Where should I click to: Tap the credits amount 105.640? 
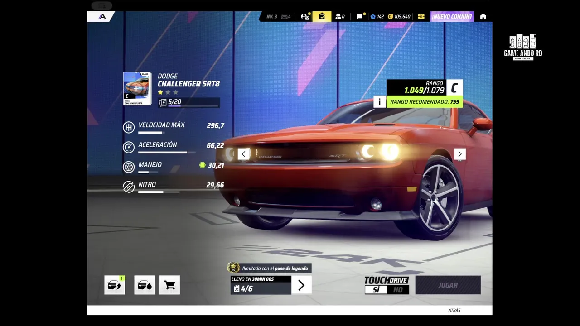point(402,17)
